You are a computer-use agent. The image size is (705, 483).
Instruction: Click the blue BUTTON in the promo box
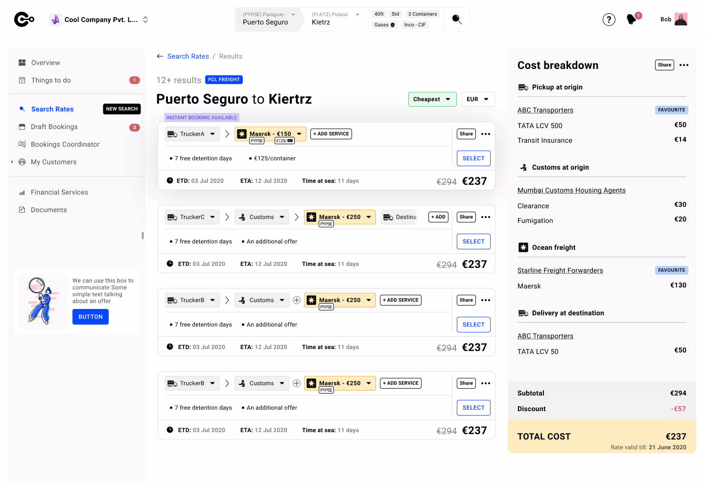click(x=91, y=317)
